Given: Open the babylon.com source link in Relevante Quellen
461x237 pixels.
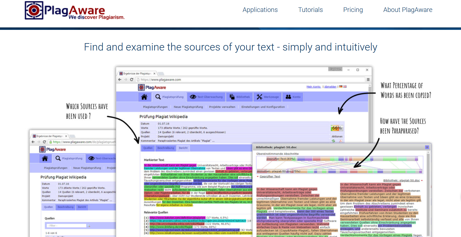Looking at the screenshot, I should (177, 218).
